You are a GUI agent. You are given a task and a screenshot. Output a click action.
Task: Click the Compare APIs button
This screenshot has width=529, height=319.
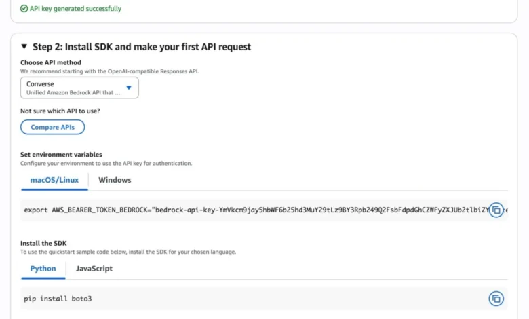52,127
